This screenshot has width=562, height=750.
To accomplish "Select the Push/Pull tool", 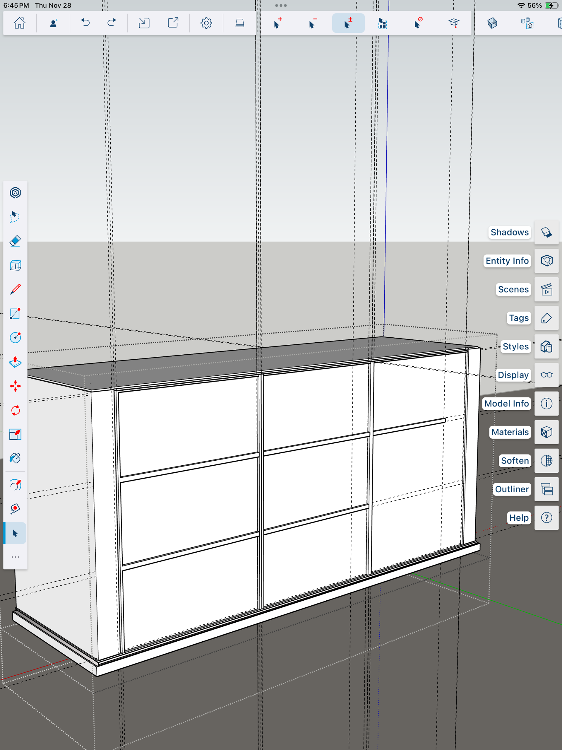I will pyautogui.click(x=15, y=362).
